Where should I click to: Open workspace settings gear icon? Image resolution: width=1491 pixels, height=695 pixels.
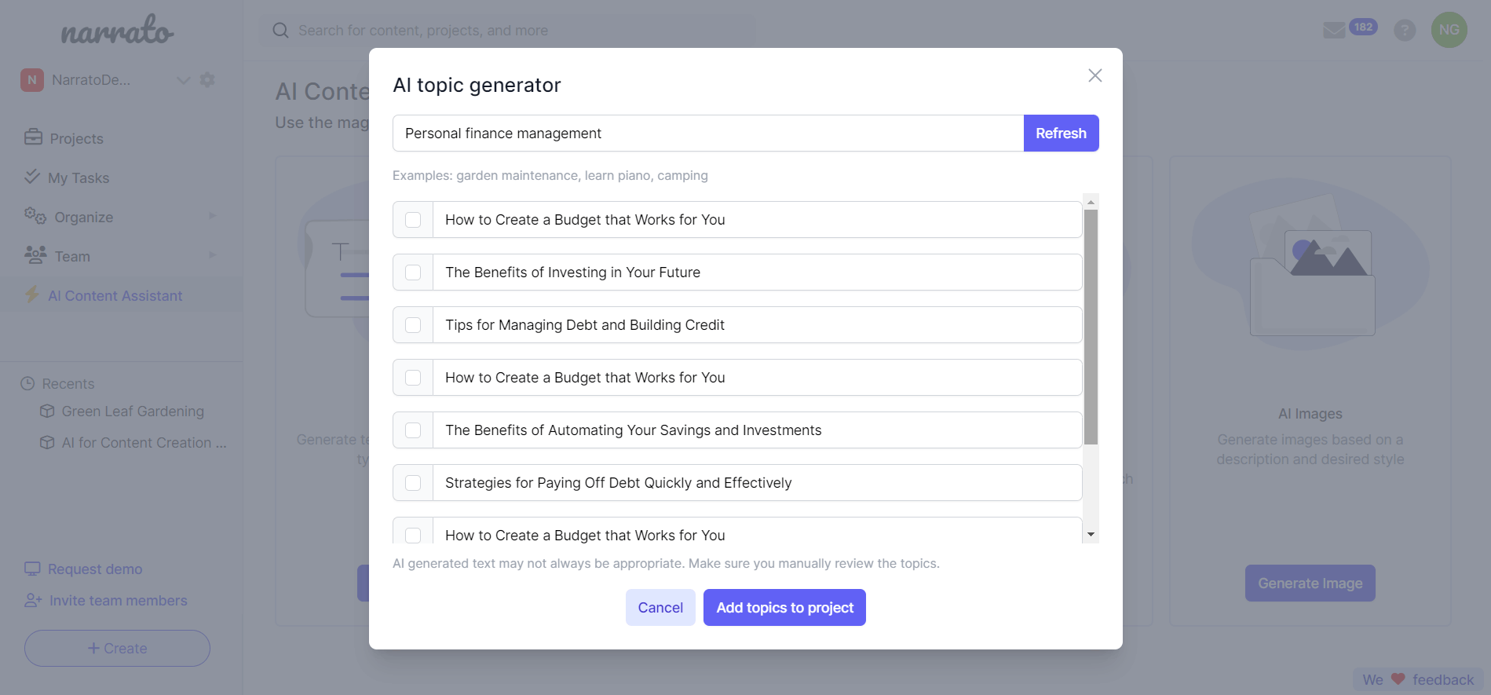pos(207,80)
